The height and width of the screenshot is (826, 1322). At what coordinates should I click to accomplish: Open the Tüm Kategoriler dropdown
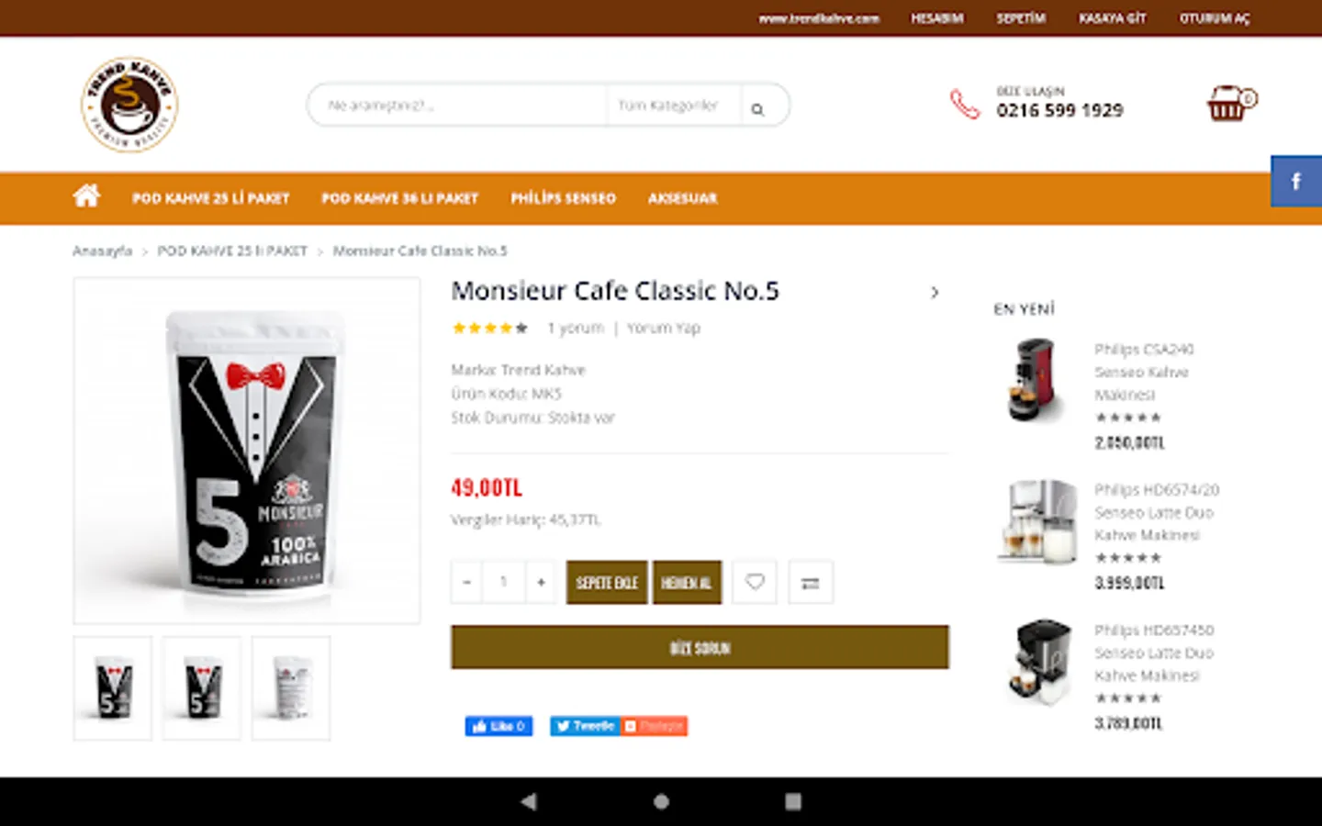(x=668, y=106)
